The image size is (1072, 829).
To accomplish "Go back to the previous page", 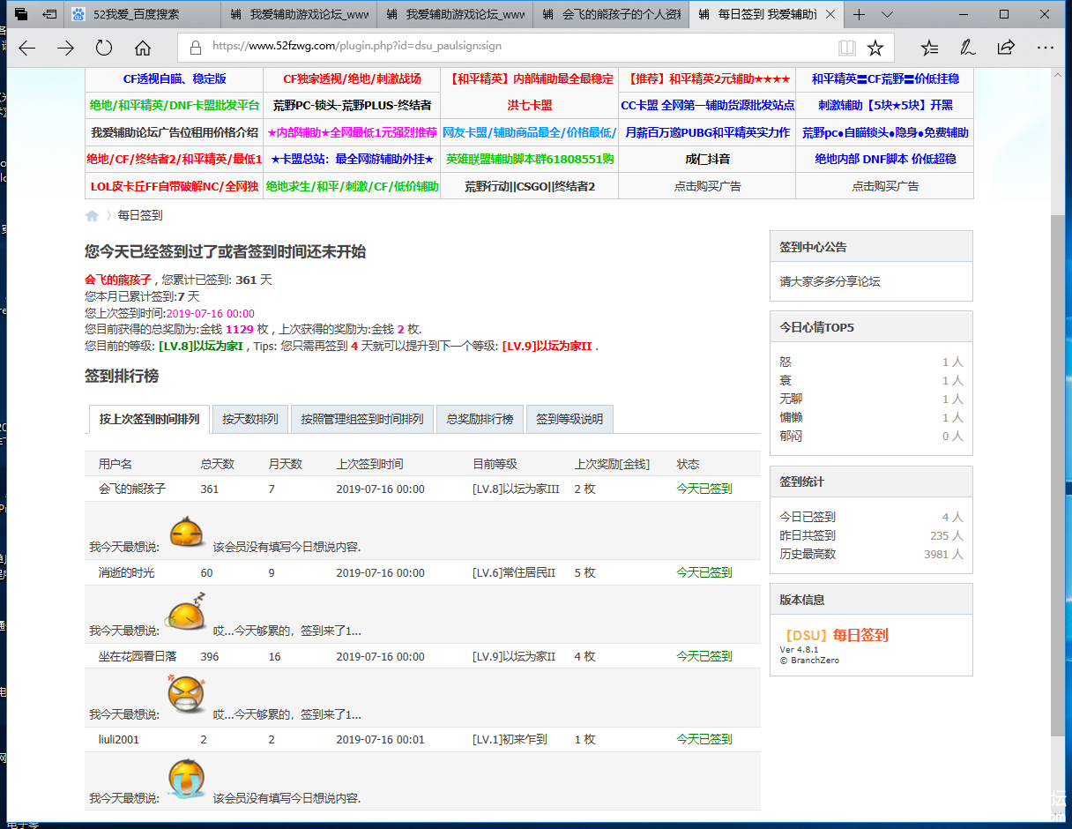I will click(27, 48).
